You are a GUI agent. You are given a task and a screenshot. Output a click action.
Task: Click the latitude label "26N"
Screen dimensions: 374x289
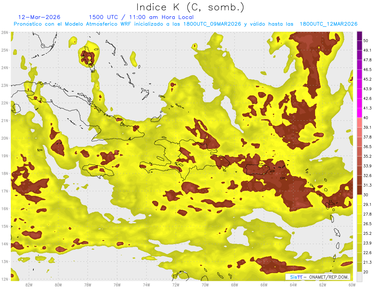coord(5,32)
